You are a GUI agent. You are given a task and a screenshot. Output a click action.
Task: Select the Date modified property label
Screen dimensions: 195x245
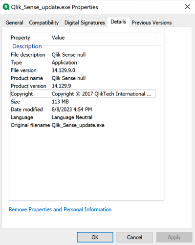click(x=27, y=110)
